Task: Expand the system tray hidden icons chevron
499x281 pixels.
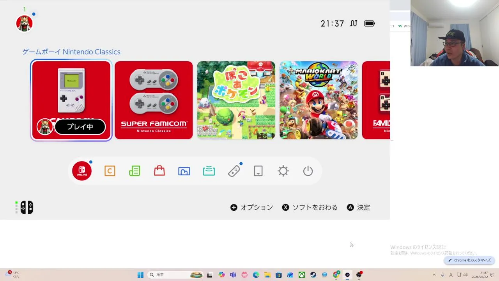Action: click(434, 275)
